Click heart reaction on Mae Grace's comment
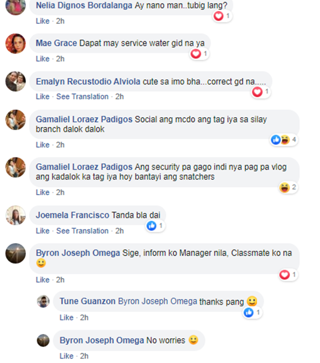 [196, 54]
